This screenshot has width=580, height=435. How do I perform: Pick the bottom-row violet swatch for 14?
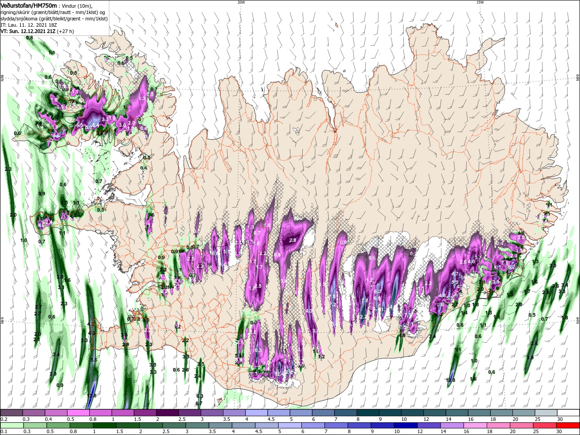(453, 425)
